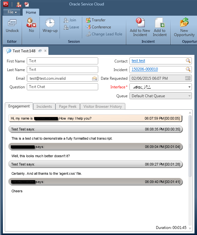Click the help document icon in title bar
Image resolution: width=197 pixels, height=235 pixels.
(x=26, y=4)
